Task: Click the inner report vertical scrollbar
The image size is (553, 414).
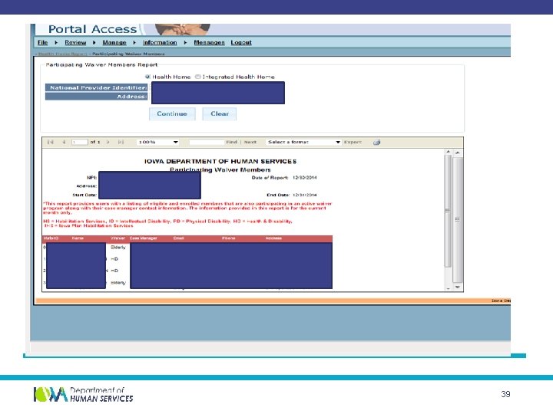Action: tap(448, 220)
